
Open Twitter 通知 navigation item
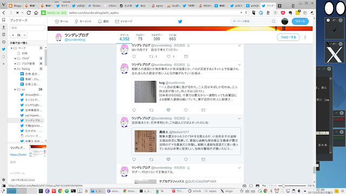click(x=103, y=22)
